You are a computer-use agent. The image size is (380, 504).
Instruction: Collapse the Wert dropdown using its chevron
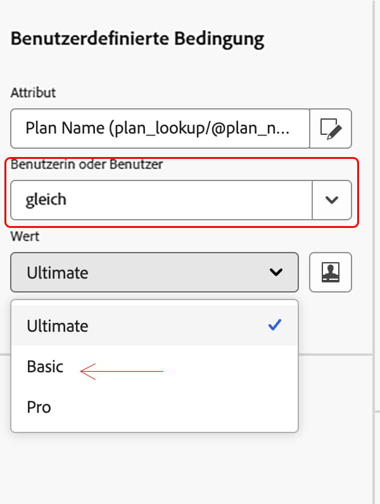pyautogui.click(x=276, y=272)
